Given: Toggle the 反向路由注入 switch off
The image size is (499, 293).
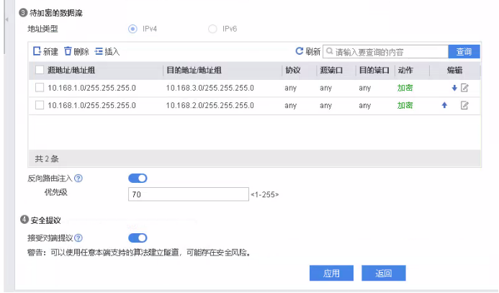Looking at the screenshot, I should pos(138,179).
